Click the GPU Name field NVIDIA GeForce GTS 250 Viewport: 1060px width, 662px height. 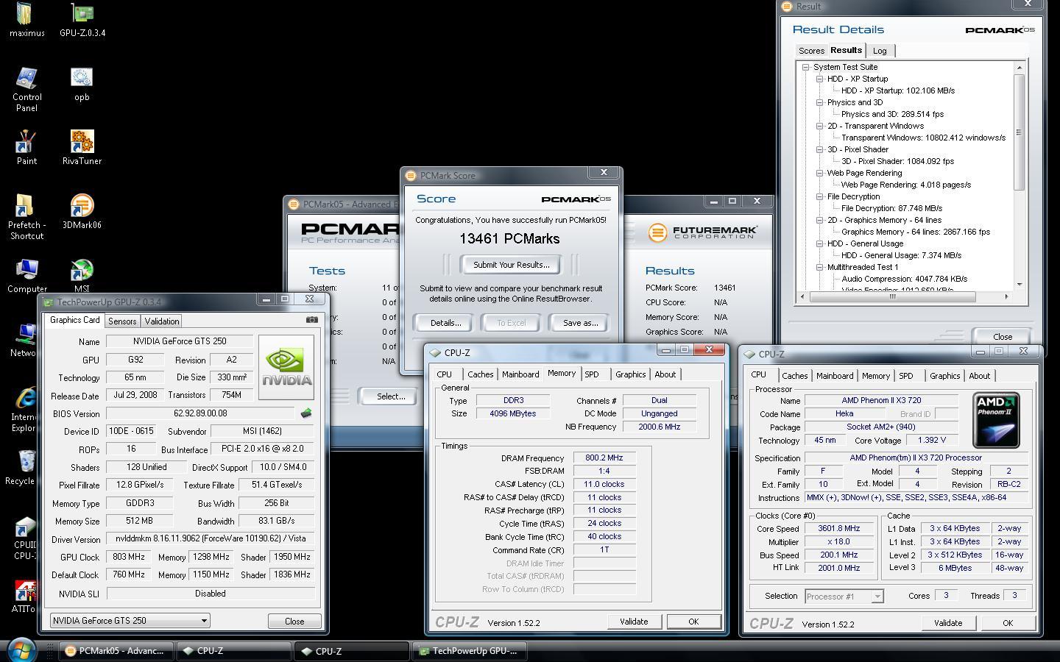180,341
